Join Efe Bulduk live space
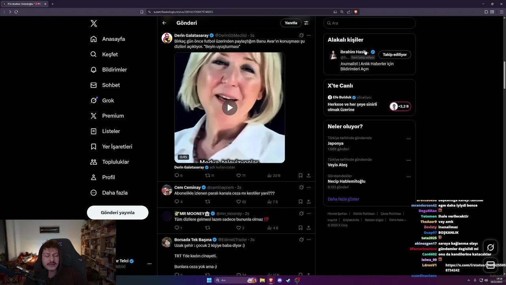 400,106
